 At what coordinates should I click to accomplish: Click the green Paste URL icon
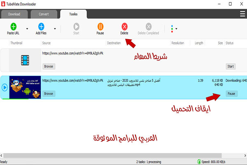(x=14, y=26)
